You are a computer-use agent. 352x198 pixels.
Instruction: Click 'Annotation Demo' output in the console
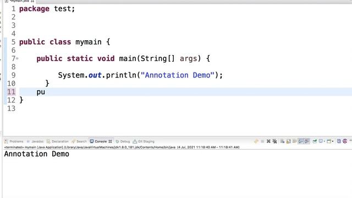(x=37, y=154)
